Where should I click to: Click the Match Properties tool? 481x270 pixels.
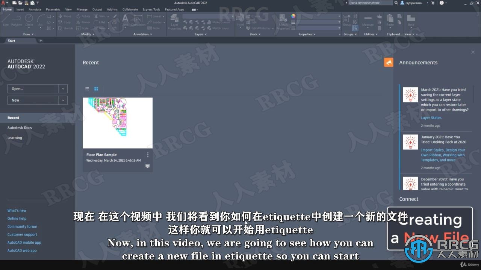tap(283, 22)
